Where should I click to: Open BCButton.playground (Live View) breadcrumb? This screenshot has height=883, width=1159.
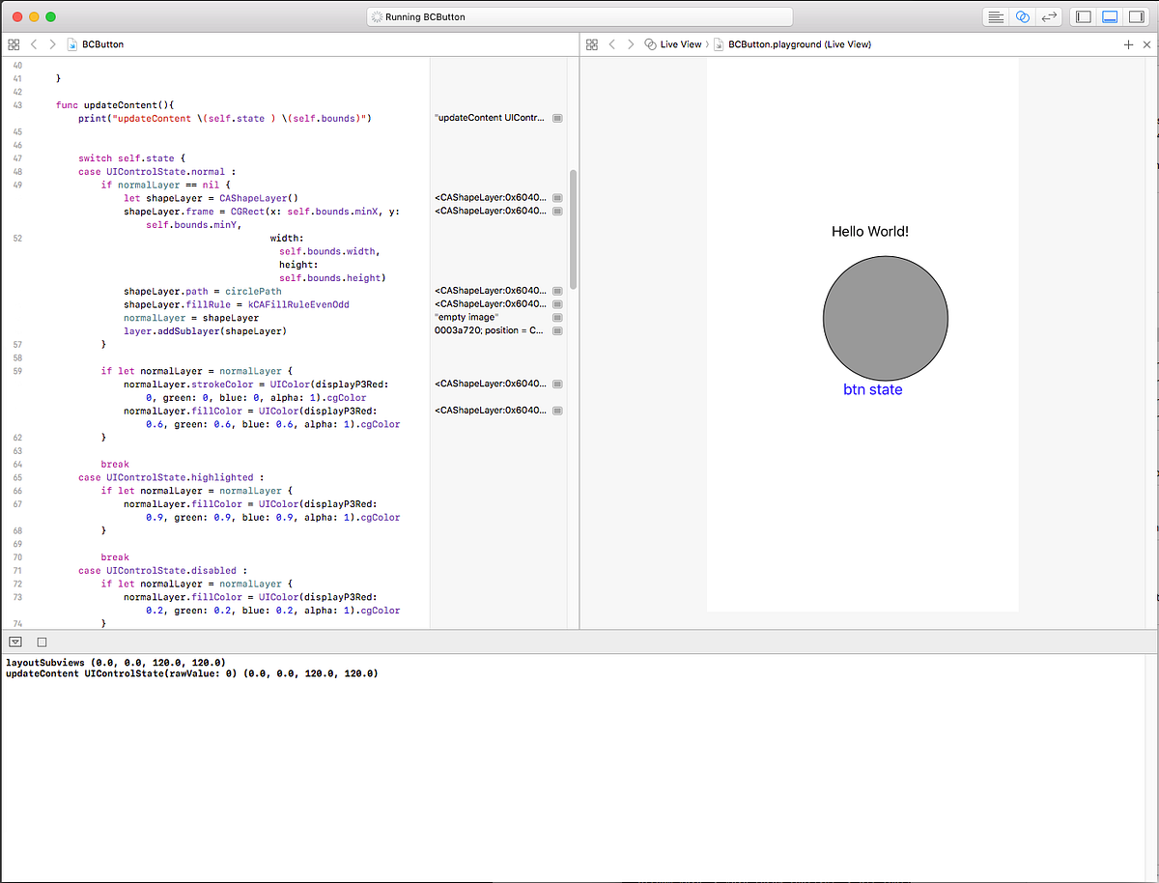800,44
